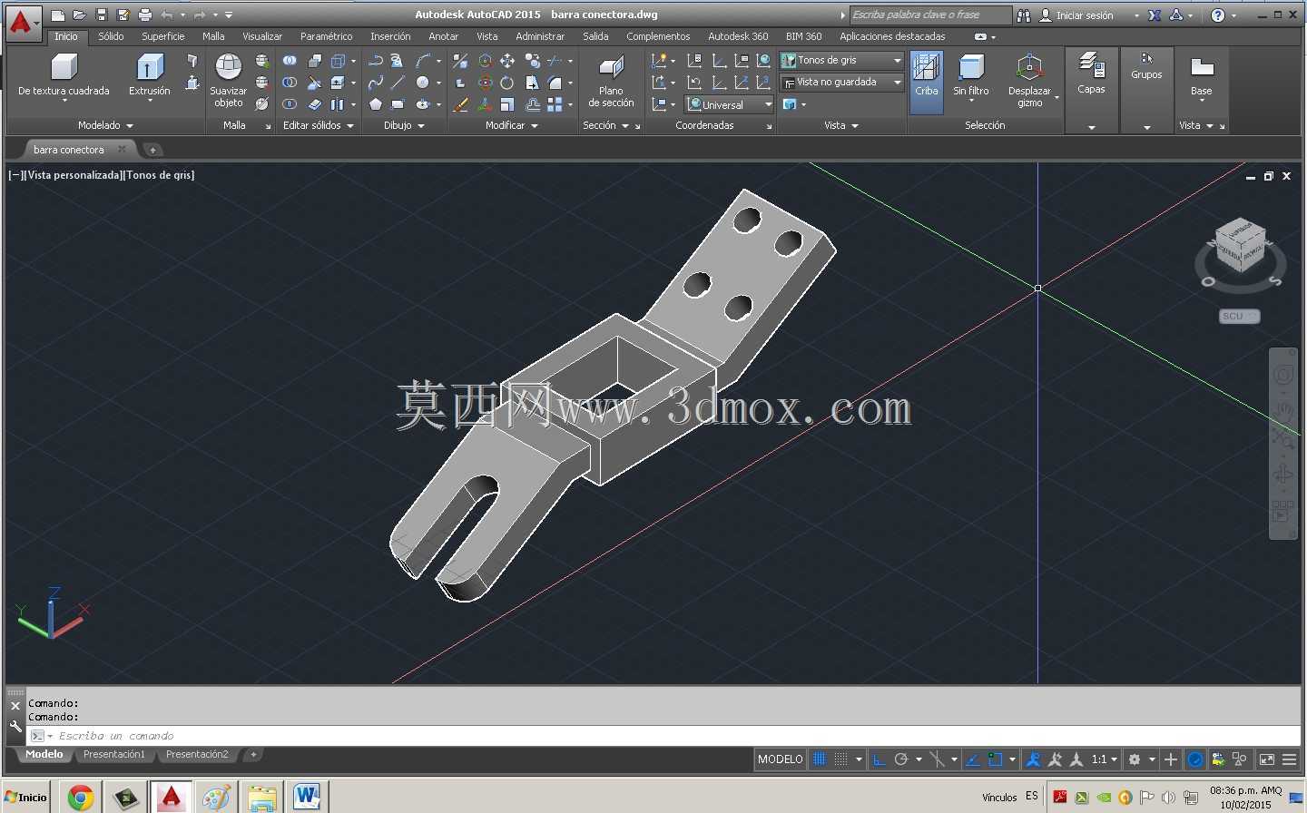
Task: Toggle Ortho mode in status bar
Action: pyautogui.click(x=879, y=759)
